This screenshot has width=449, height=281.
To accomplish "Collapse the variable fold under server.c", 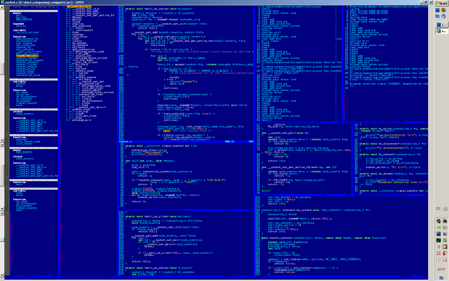I will coord(7,82).
